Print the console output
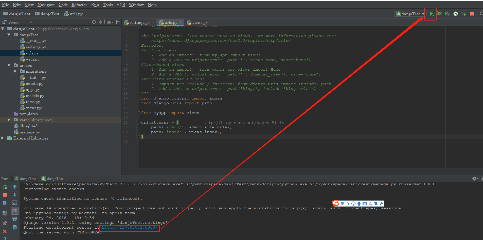Screen dimensions: 483x240 [15, 219]
